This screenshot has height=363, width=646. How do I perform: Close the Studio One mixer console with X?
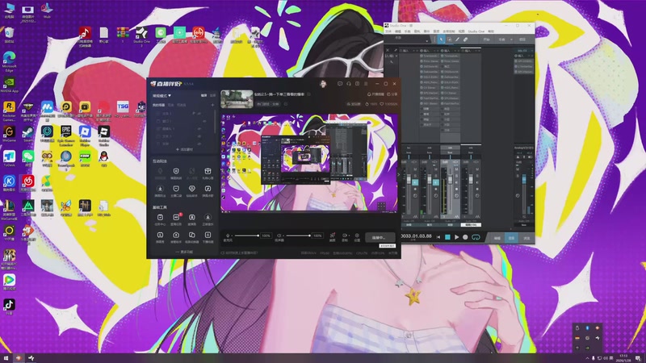pyautogui.click(x=388, y=50)
